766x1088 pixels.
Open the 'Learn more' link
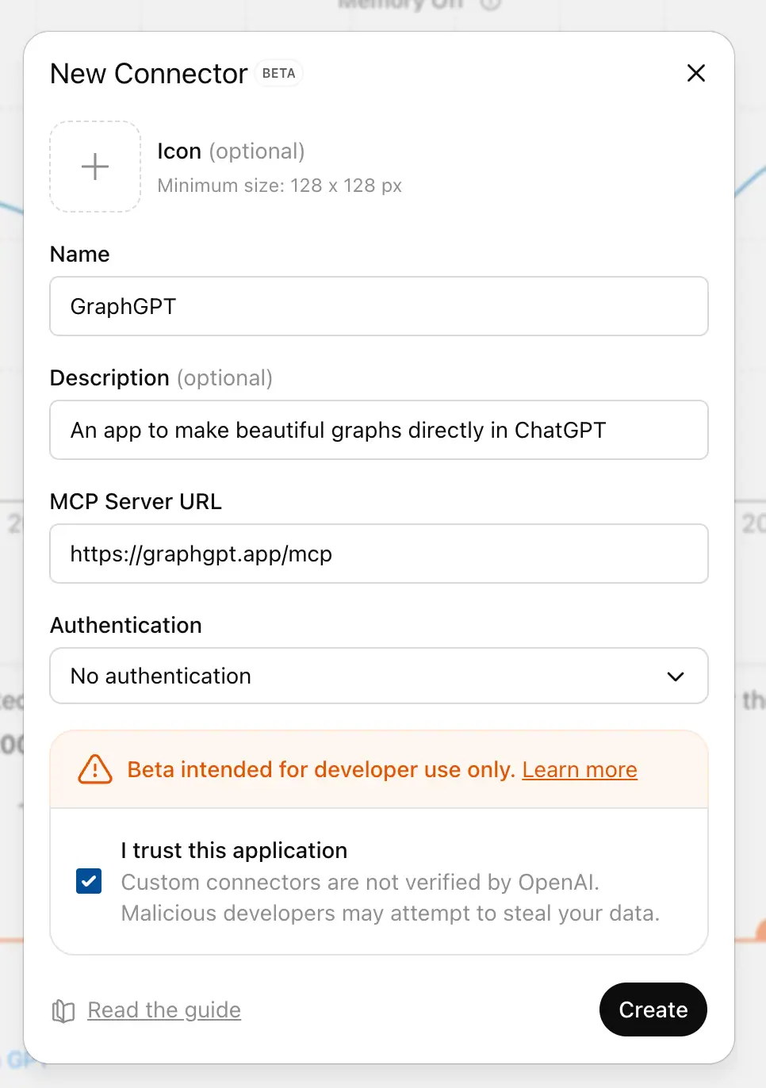tap(580, 769)
